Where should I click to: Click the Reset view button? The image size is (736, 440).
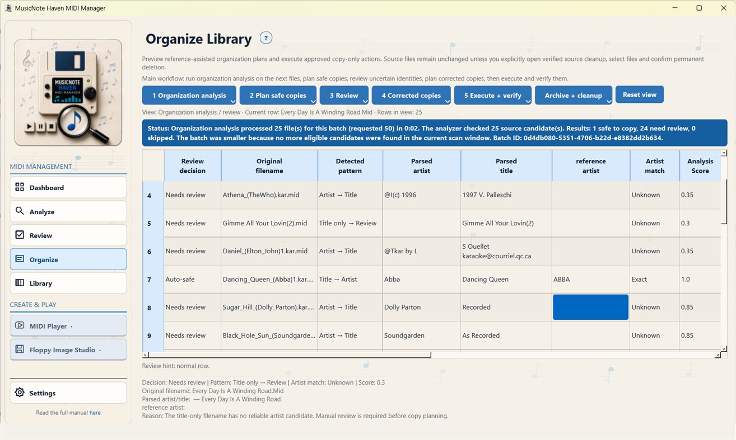[640, 94]
